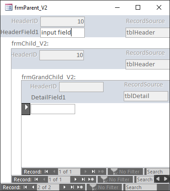The height and width of the screenshot is (191, 170).
Task: Jump to last record in frmGrandChild navigation
Action: [x=93, y=172]
